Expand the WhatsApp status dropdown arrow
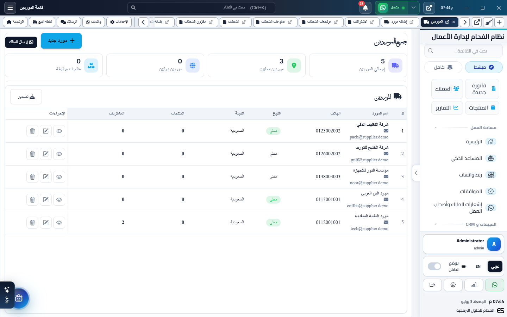Image resolution: width=507 pixels, height=317 pixels. click(x=413, y=7)
